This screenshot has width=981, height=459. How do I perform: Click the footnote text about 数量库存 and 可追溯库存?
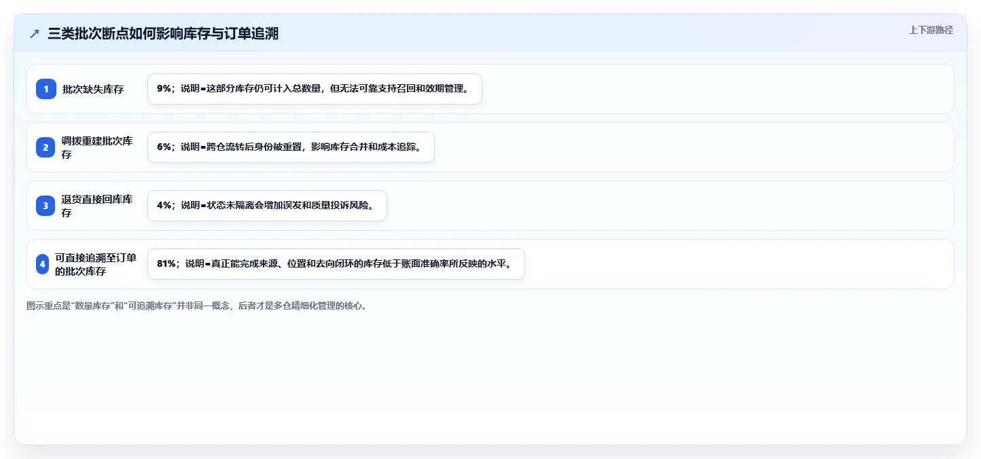197,306
